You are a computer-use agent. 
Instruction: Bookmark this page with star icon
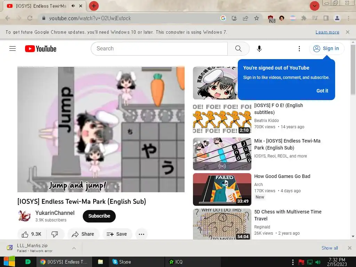pyautogui.click(x=257, y=18)
